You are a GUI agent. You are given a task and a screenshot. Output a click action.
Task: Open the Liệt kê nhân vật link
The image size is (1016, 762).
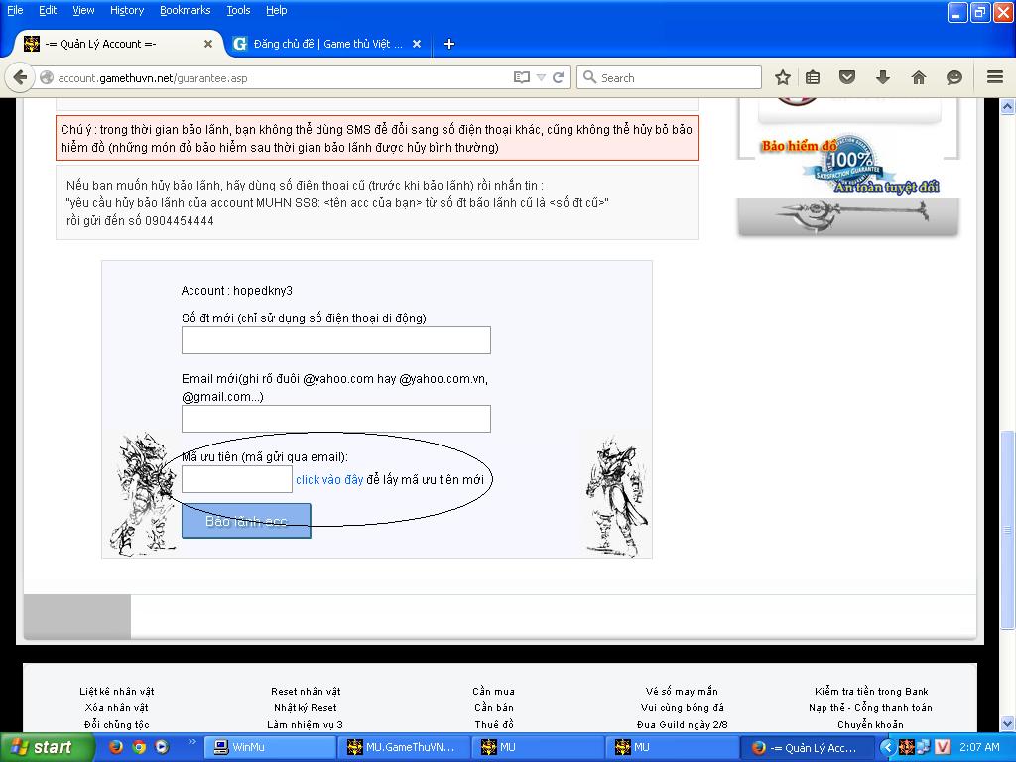117,692
